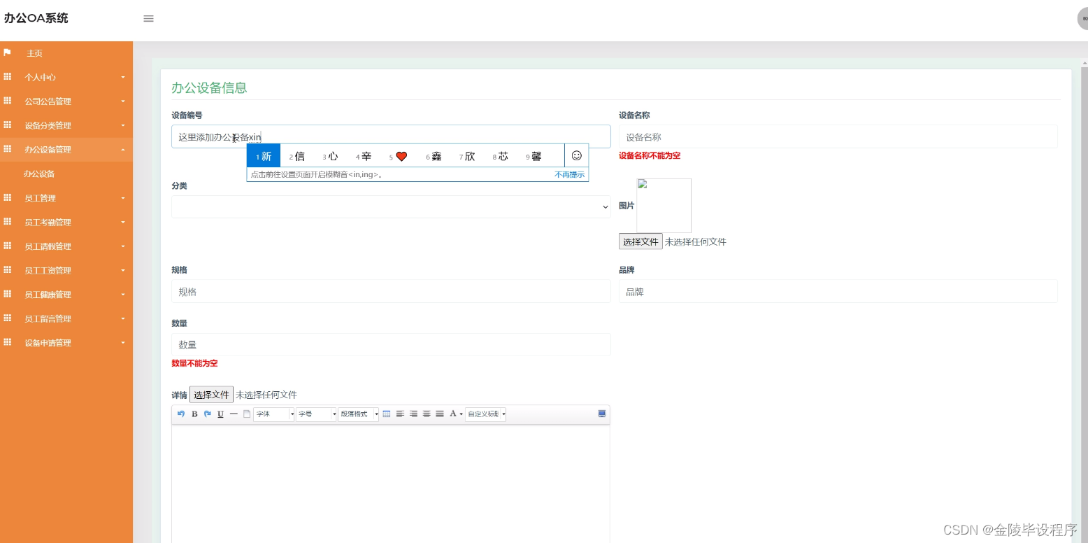Click the justify alignment icon
This screenshot has width=1088, height=543.
click(440, 414)
